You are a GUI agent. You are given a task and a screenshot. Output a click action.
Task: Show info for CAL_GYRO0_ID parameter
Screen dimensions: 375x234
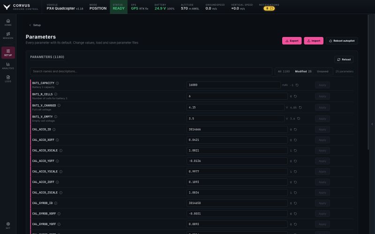[x=55, y=203]
